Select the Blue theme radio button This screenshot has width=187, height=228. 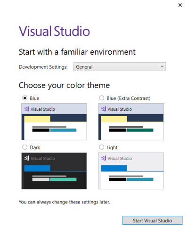click(x=24, y=98)
